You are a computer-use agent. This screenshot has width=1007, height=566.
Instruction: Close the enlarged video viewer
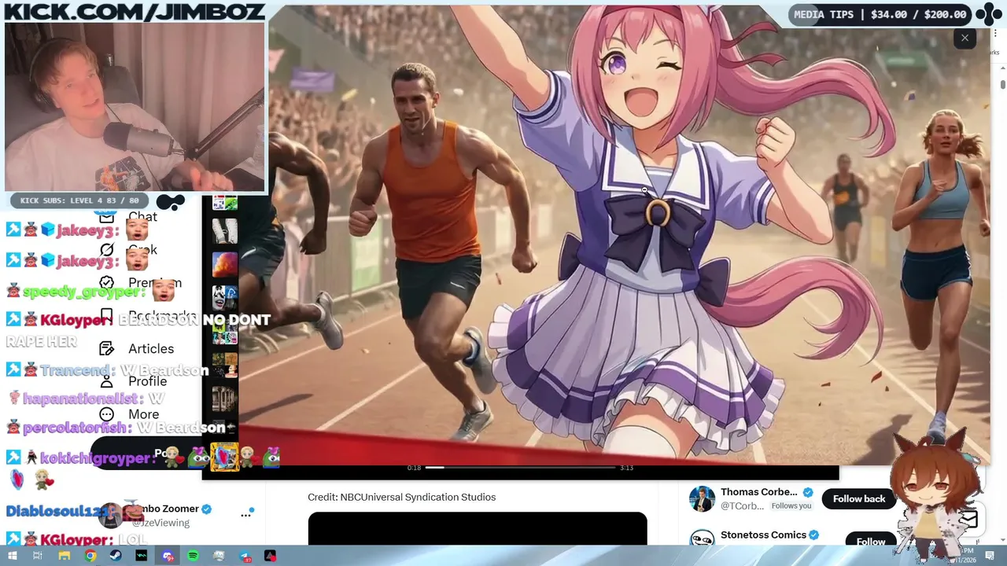pyautogui.click(x=965, y=38)
